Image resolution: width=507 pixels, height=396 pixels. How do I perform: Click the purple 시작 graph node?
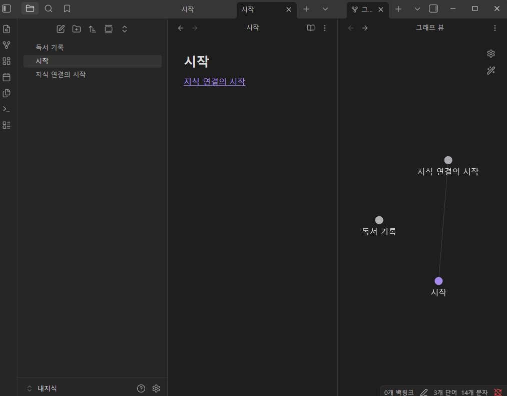[x=439, y=281]
